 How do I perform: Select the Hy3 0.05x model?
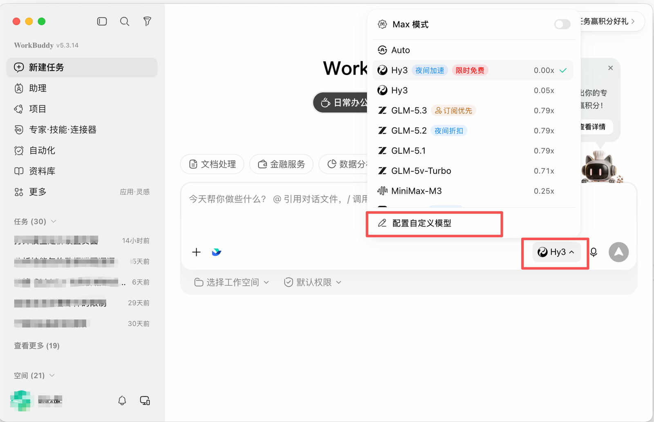[473, 91]
